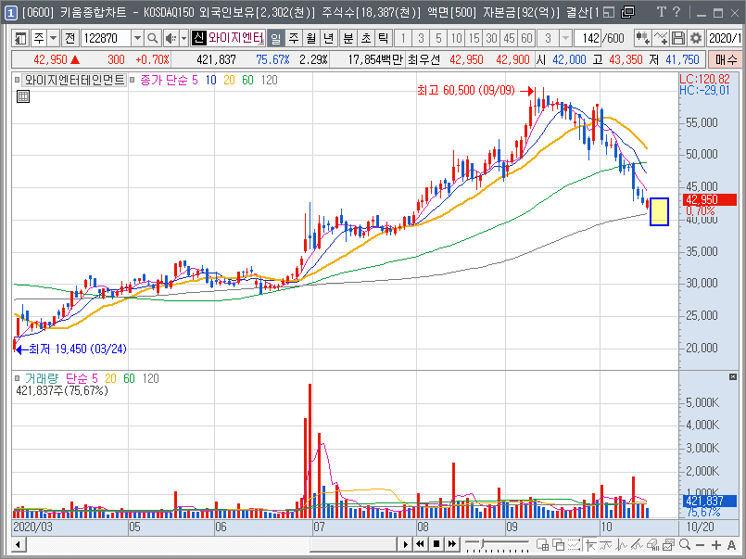
Task: Close the volume panel with x button
Action: click(733, 376)
